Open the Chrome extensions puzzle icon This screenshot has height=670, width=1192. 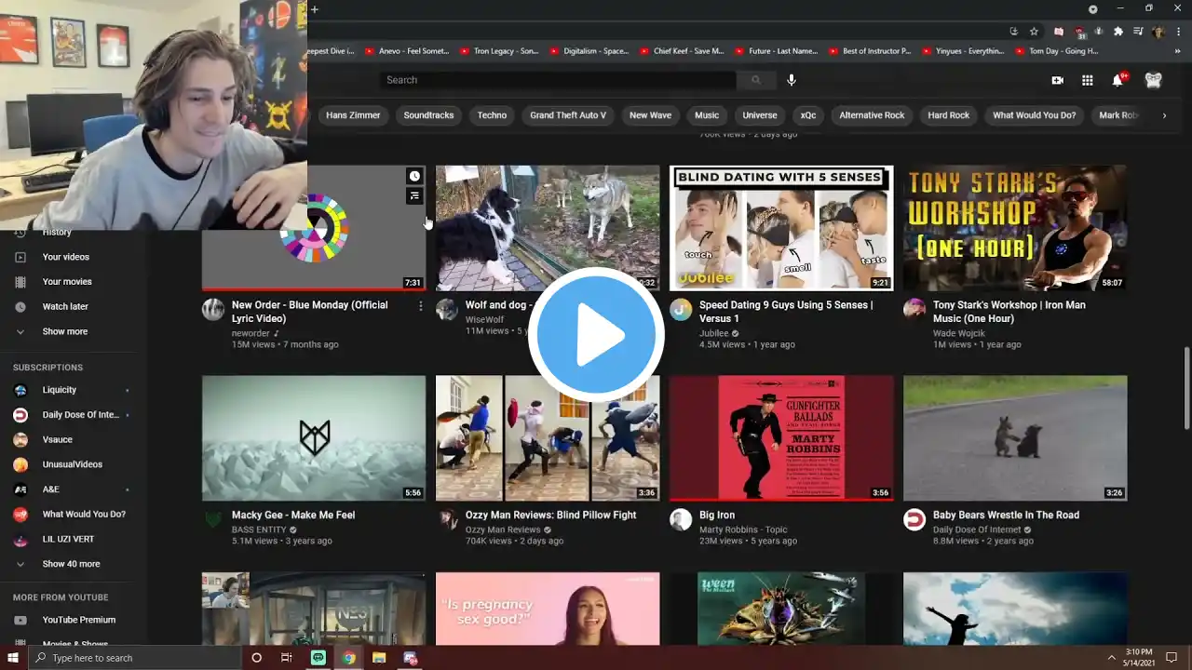(1118, 31)
